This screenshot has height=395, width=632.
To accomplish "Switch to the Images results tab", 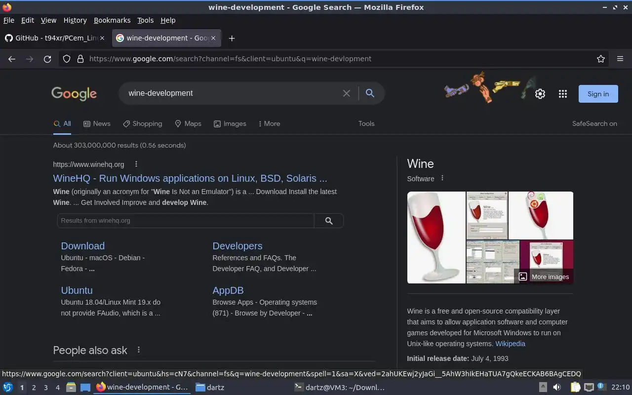I will pos(230,124).
